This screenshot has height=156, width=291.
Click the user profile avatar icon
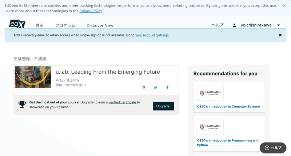coord(234,25)
